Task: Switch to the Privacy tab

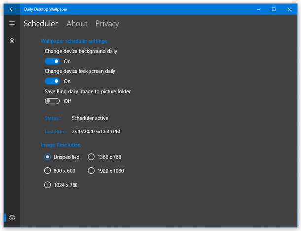Action: pyautogui.click(x=107, y=24)
